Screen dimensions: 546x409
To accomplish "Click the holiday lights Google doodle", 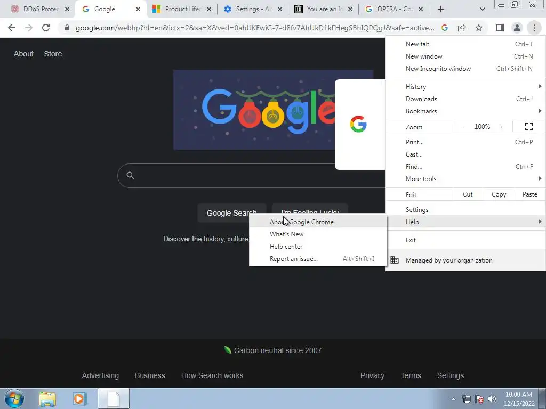I will [254, 110].
